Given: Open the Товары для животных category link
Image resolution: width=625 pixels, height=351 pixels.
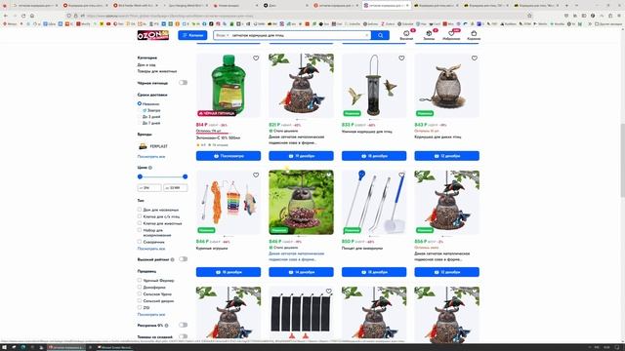Looking at the screenshot, I should 157,71.
